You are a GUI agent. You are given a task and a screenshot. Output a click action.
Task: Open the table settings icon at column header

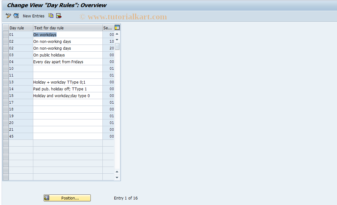pos(117,27)
